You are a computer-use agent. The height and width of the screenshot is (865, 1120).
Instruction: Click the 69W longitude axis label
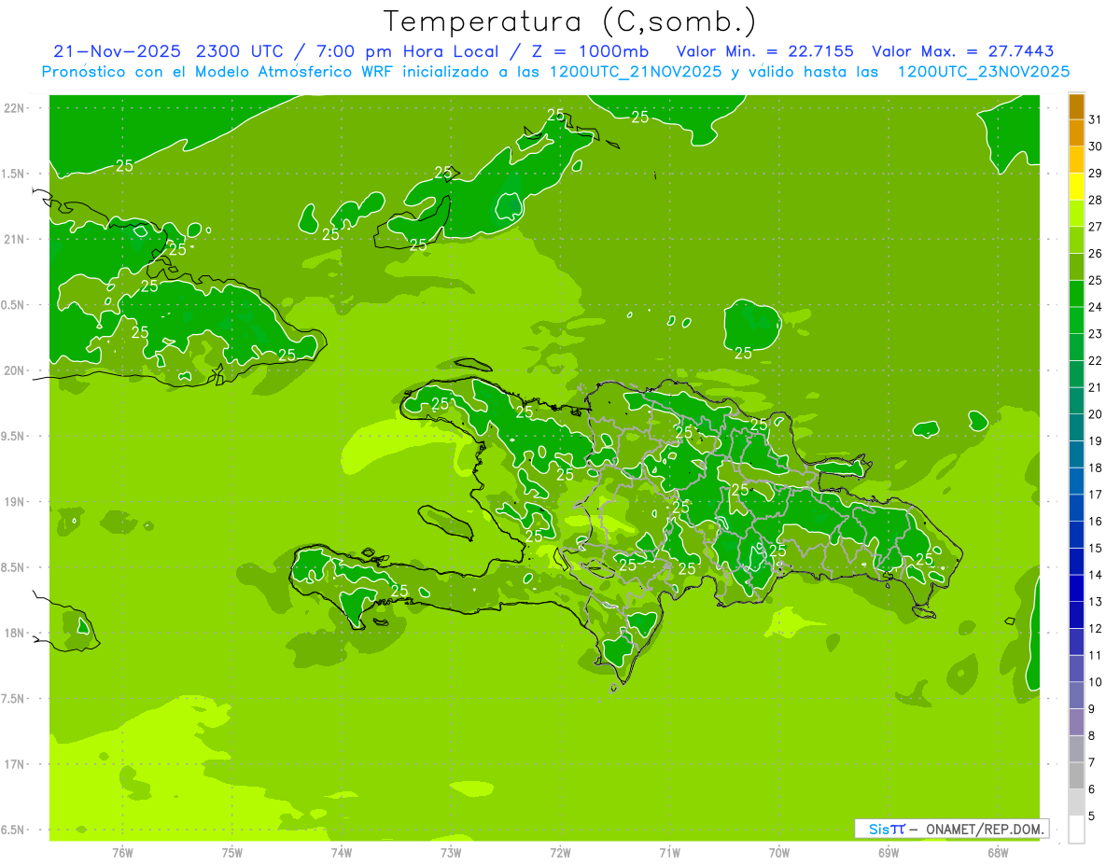point(889,853)
